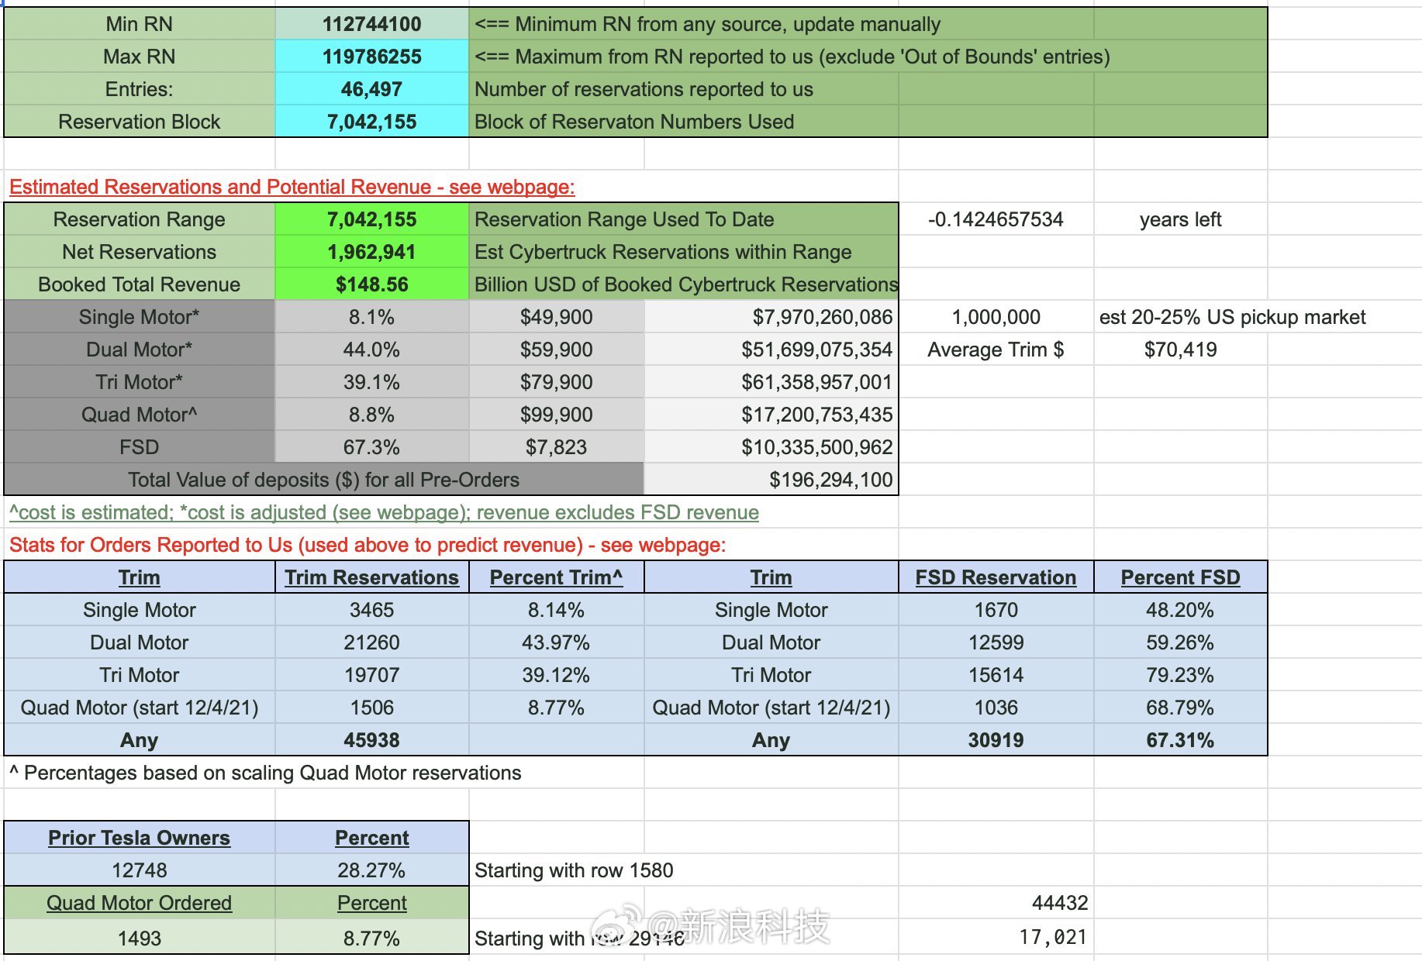Select the FSD total 30919 cell

tap(996, 740)
